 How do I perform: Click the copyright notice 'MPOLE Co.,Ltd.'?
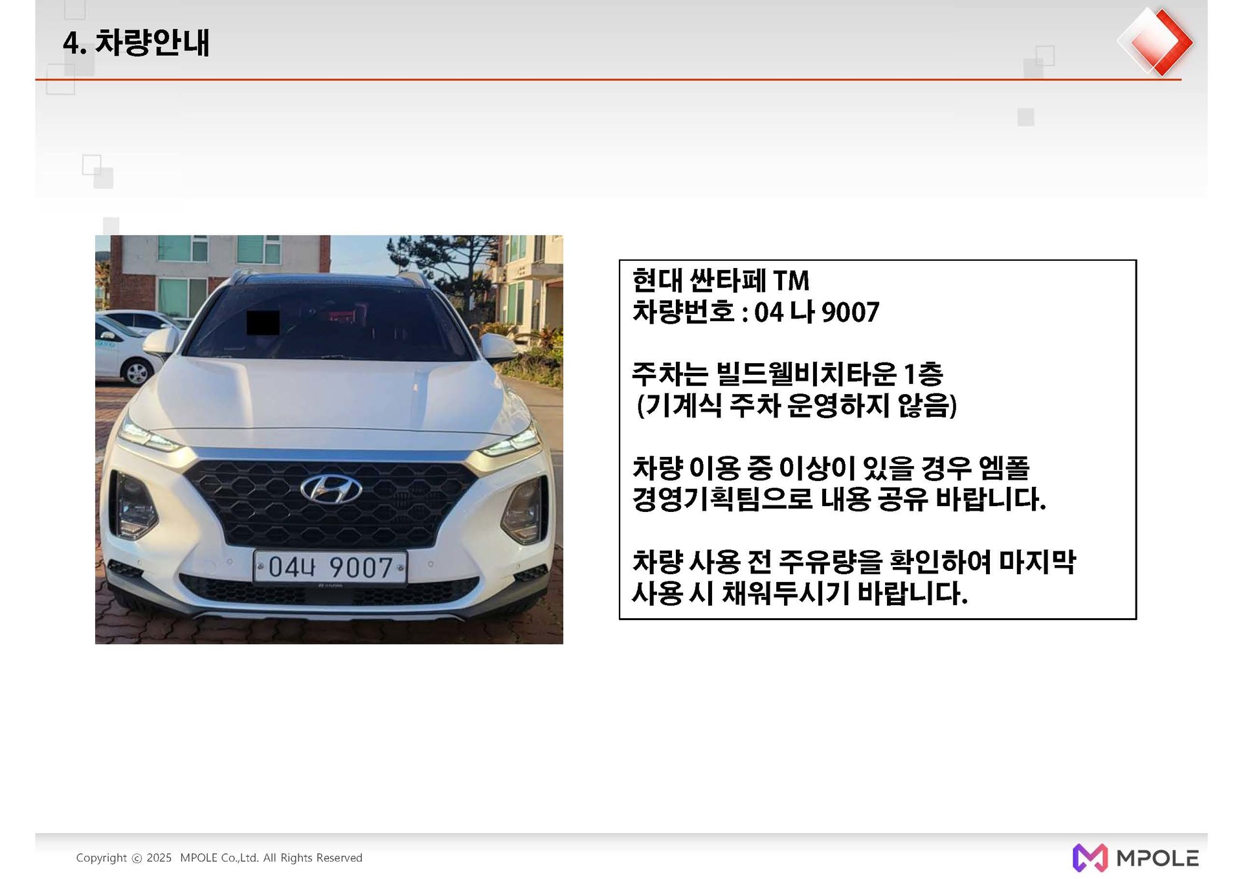(219, 858)
